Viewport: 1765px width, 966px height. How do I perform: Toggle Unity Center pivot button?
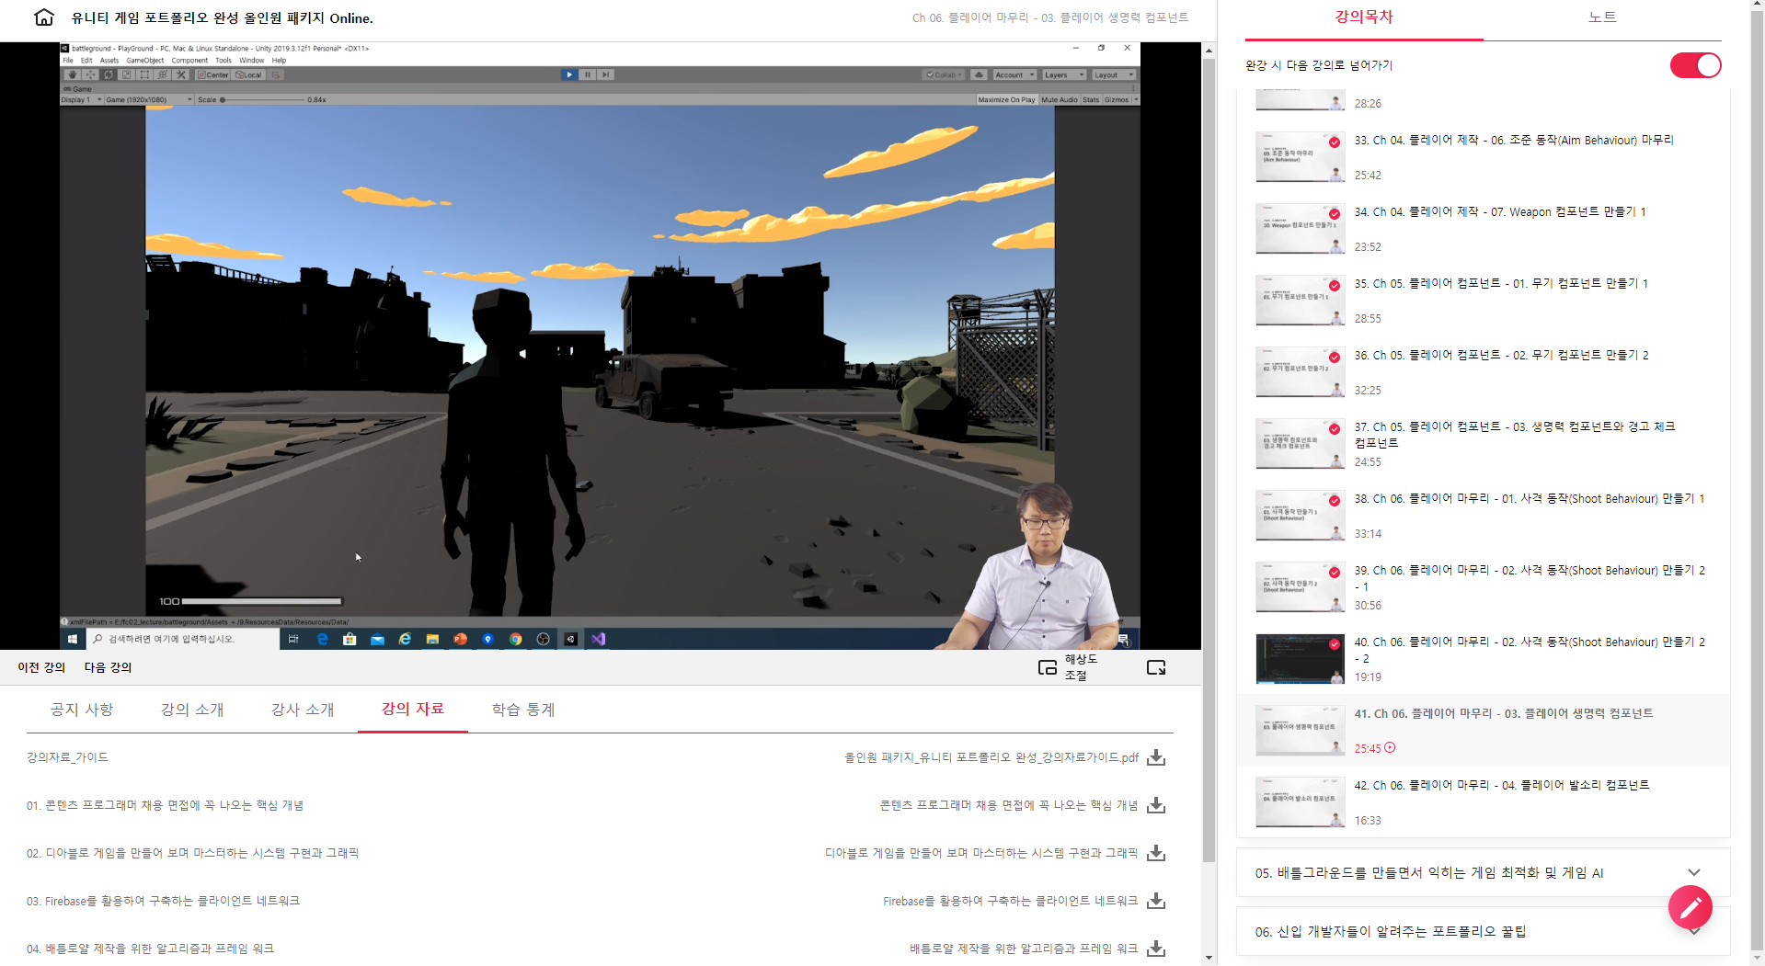[213, 74]
